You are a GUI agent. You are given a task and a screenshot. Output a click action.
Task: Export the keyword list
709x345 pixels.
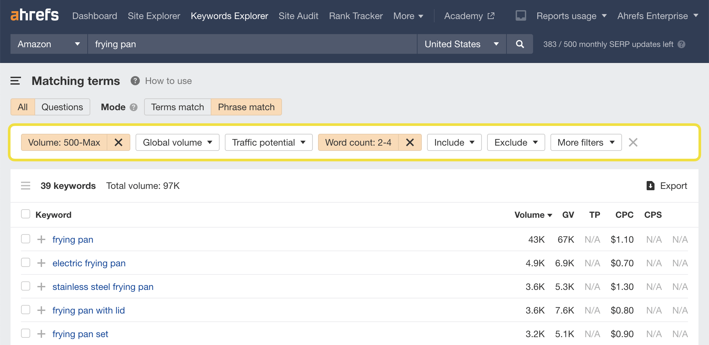coord(667,186)
